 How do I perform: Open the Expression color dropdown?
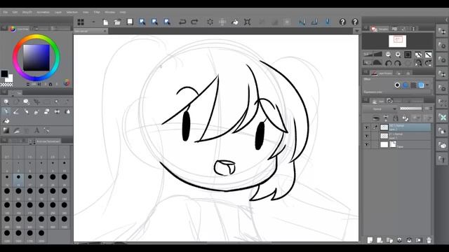coord(397,92)
